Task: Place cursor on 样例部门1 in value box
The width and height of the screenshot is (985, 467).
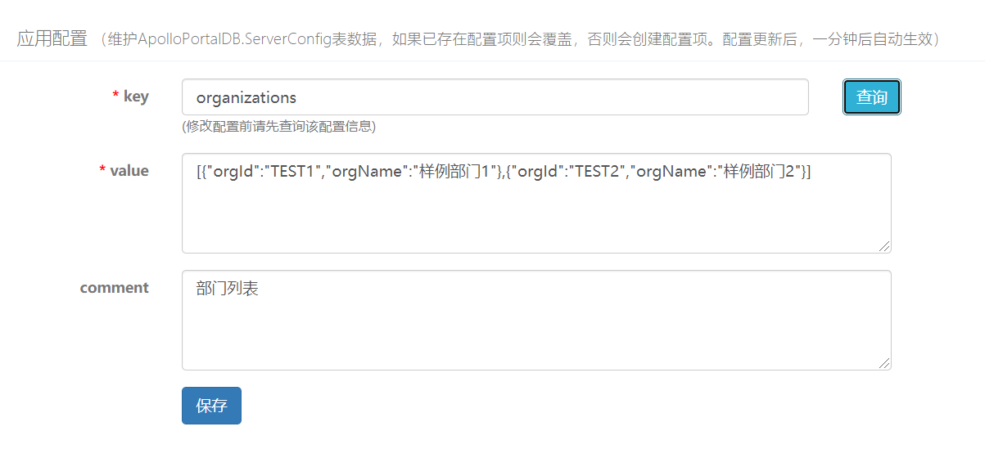Action: coord(454,171)
